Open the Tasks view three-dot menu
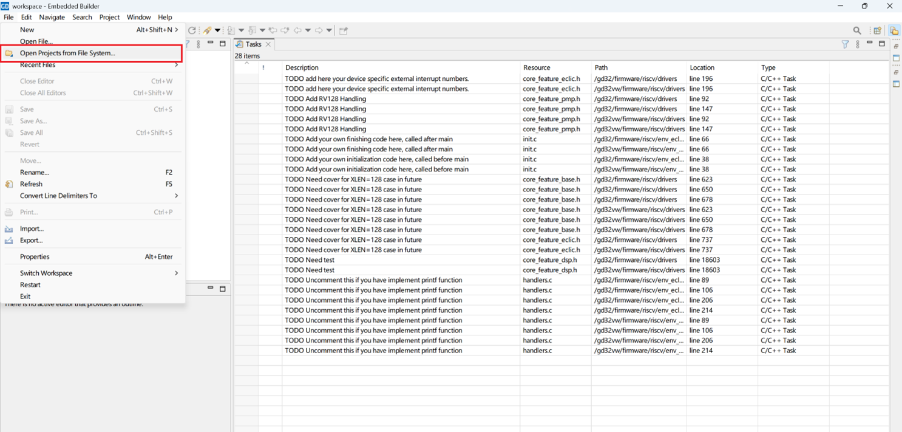This screenshot has width=902, height=432. [858, 44]
